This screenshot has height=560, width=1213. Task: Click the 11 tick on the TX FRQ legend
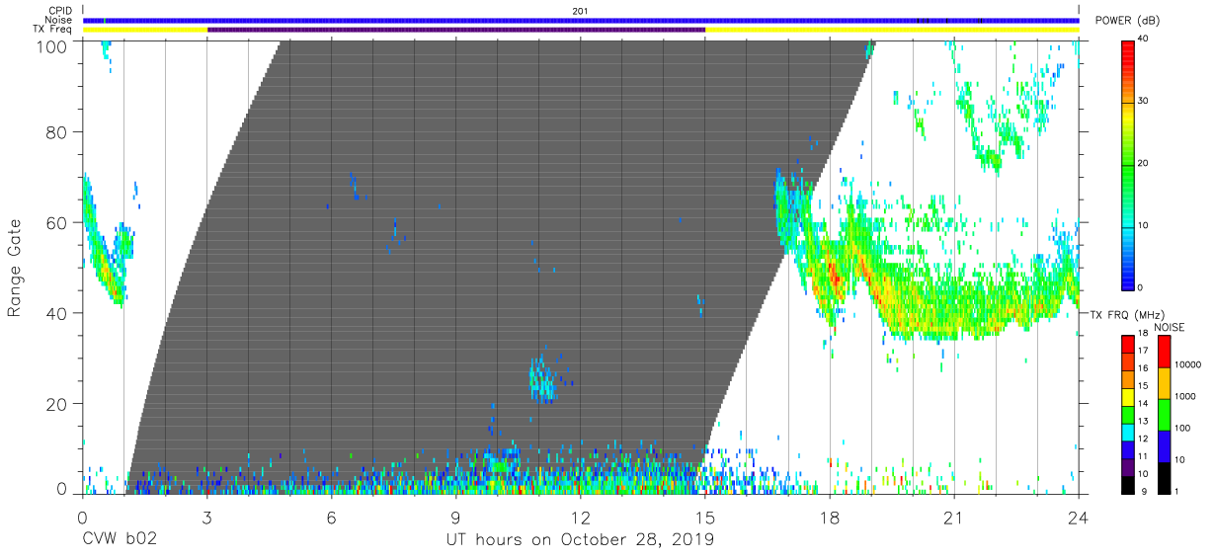tap(1142, 456)
